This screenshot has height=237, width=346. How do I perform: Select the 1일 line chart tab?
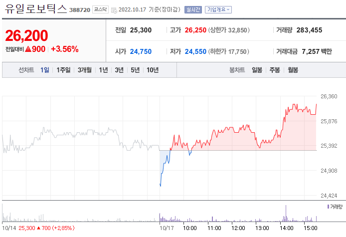44,70
